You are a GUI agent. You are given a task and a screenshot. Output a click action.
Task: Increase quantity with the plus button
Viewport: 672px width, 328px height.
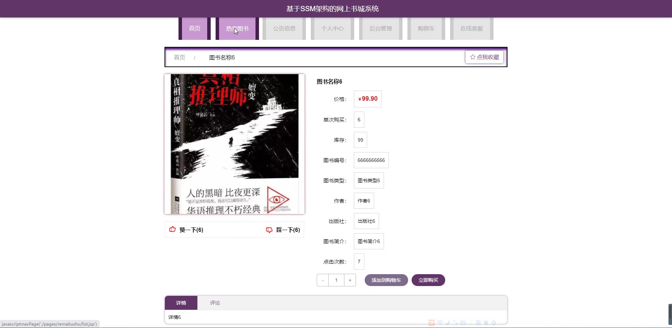(350, 280)
